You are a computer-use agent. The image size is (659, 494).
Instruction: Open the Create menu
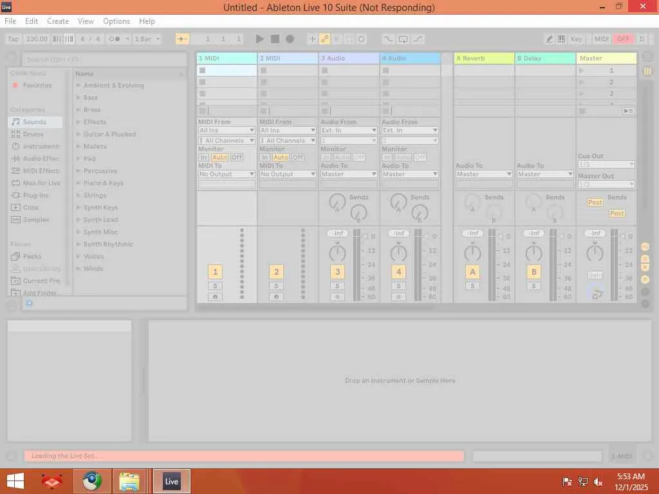pos(58,21)
